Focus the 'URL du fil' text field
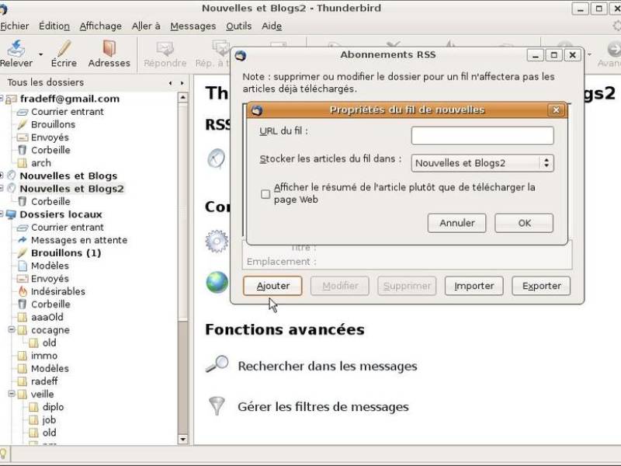The image size is (621, 466). 482,135
